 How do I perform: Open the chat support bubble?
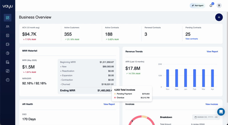(221, 112)
